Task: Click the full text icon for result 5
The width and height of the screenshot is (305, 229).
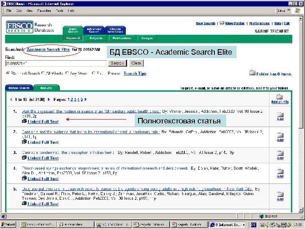Action: pos(24,204)
